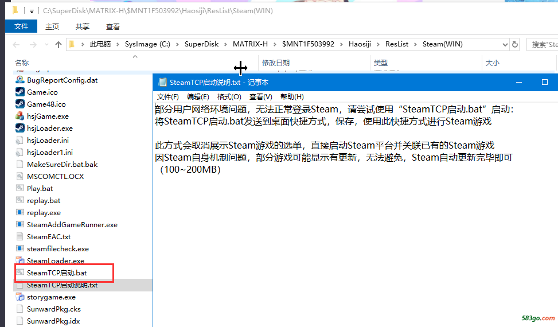558x327 pixels.
Task: Click the refresh button beside address bar
Action: (515, 45)
